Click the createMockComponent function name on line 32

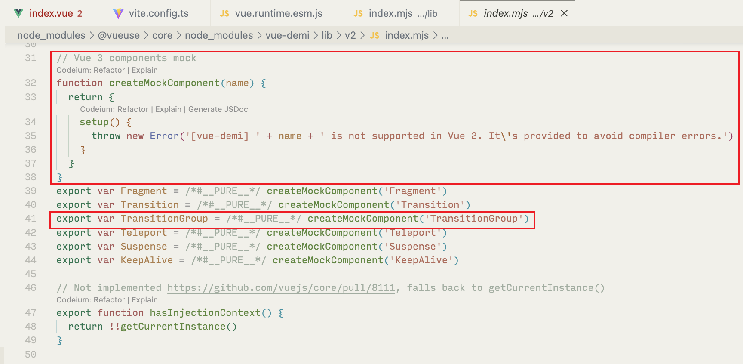(164, 83)
